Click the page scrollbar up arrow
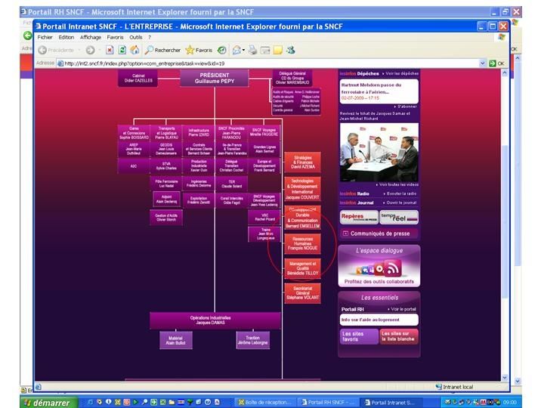Image resolution: width=544 pixels, height=408 pixels. [x=505, y=73]
